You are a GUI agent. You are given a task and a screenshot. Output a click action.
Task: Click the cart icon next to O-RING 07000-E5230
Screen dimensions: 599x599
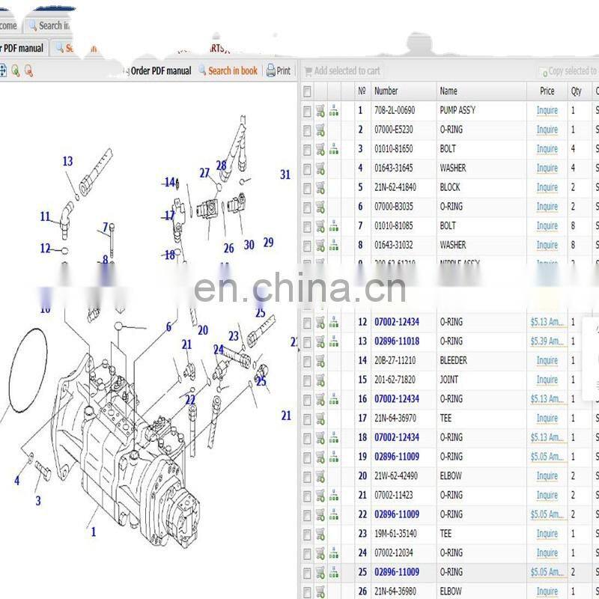(320, 130)
